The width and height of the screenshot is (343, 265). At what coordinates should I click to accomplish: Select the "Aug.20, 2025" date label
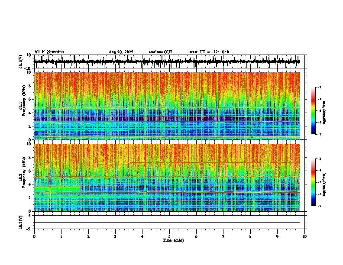(x=121, y=52)
